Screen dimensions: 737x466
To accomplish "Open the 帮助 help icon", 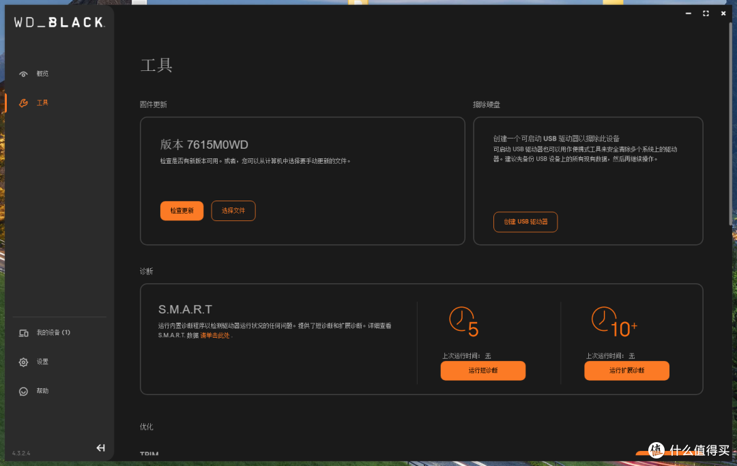I will point(23,392).
